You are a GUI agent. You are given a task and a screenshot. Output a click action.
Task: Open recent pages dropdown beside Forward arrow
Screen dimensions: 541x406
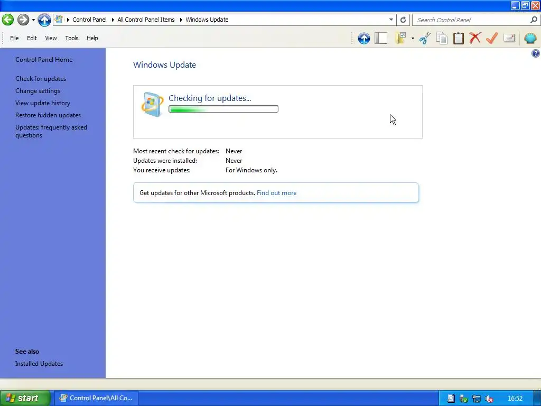[x=33, y=20]
